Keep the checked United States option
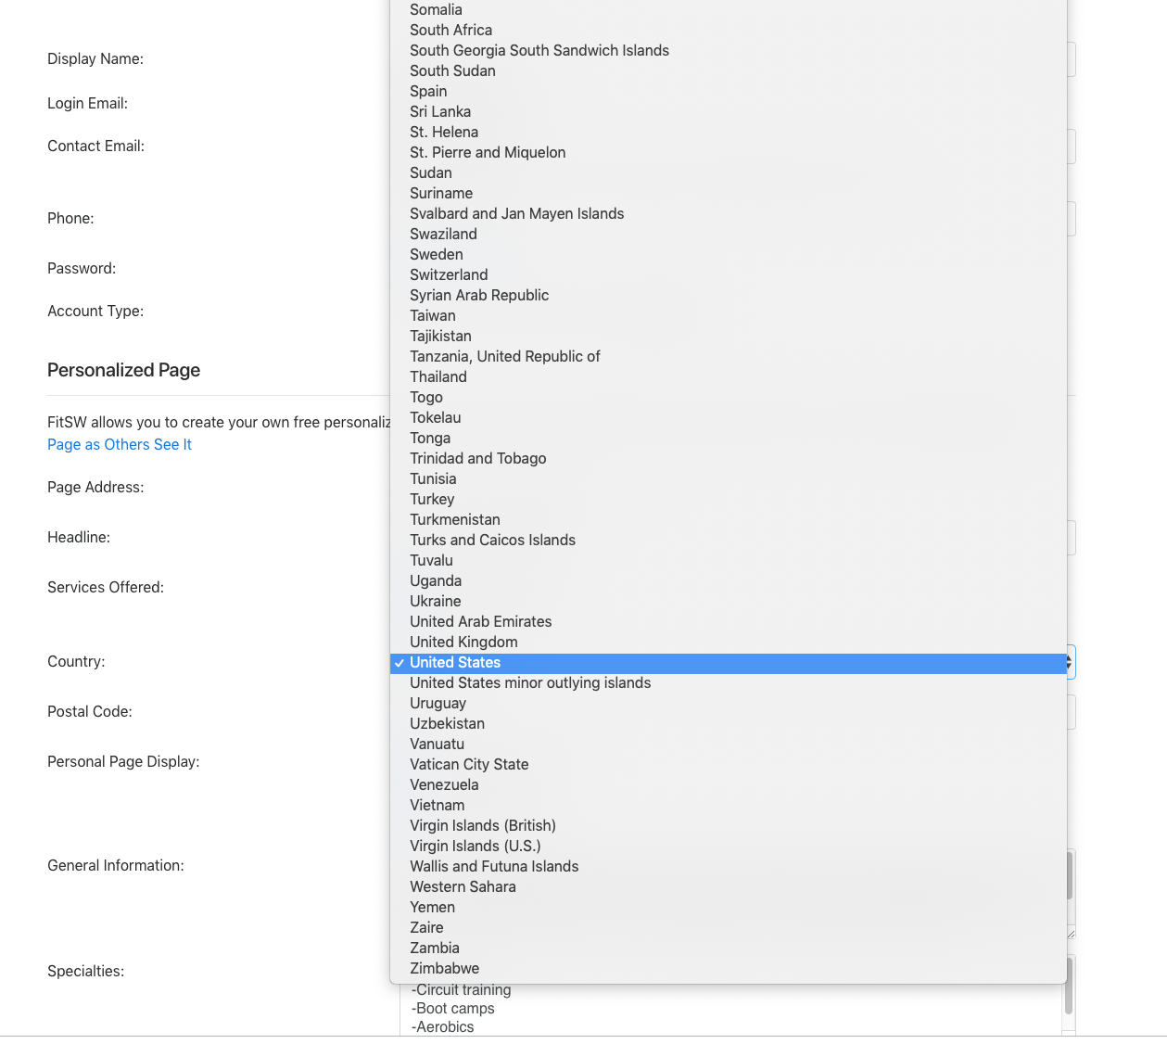The width and height of the screenshot is (1167, 1044). tap(729, 663)
